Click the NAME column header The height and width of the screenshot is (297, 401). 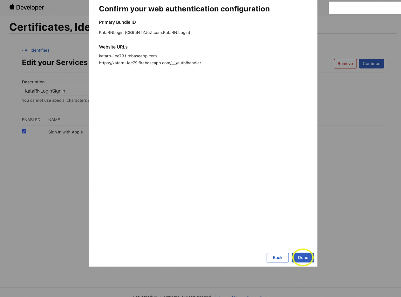pos(54,120)
